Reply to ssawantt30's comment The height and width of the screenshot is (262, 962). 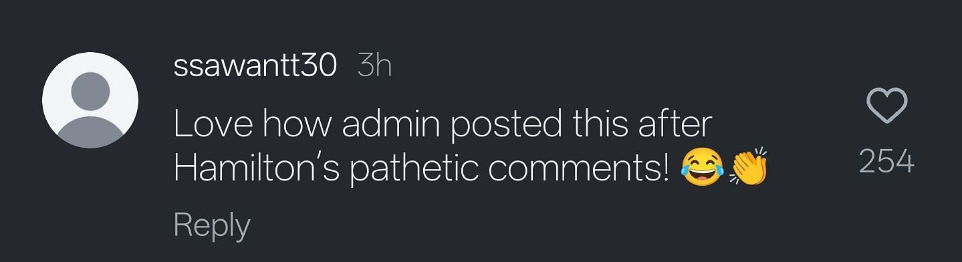(x=211, y=227)
